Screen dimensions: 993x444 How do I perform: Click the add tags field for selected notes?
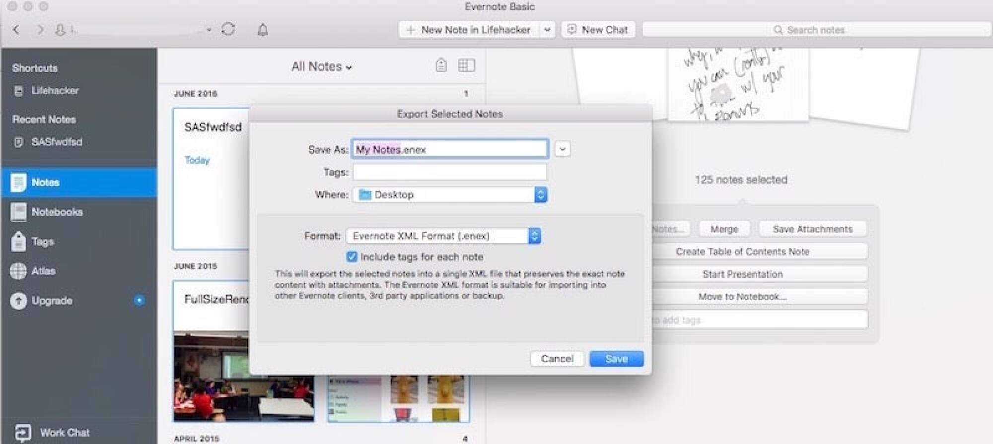point(760,319)
